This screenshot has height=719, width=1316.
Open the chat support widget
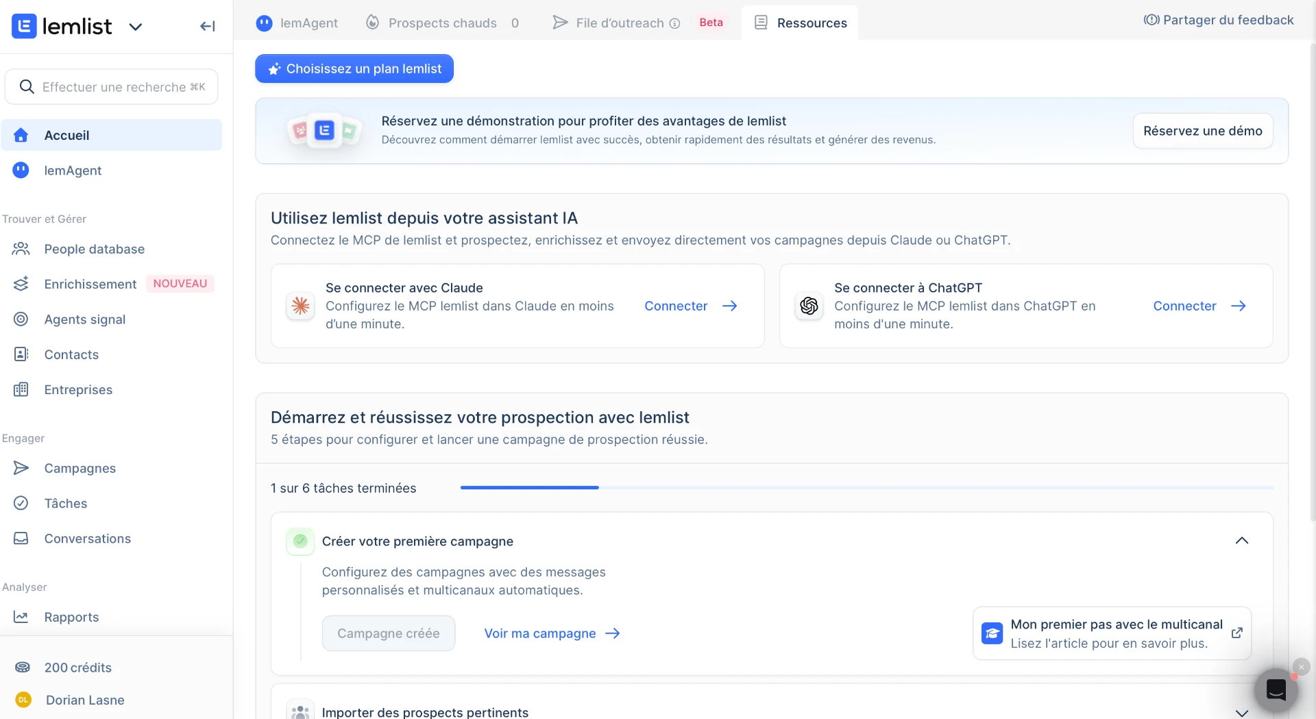[x=1276, y=690]
